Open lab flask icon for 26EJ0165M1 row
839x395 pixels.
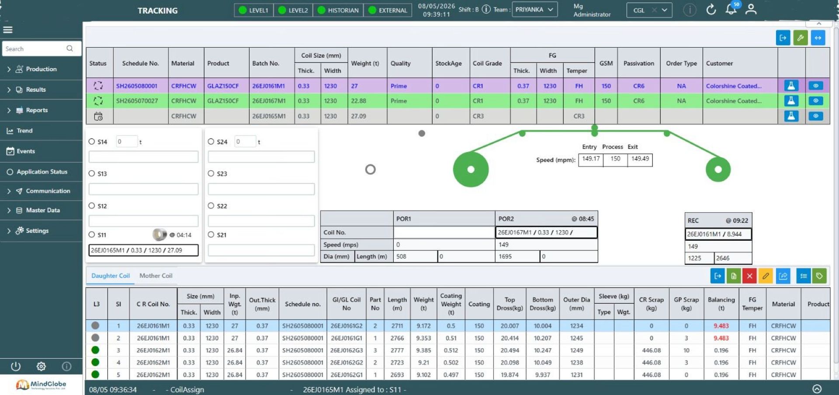[791, 116]
